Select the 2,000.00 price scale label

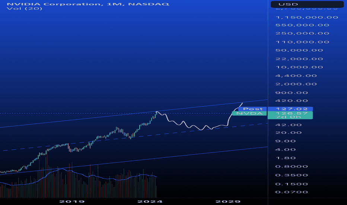296,84
